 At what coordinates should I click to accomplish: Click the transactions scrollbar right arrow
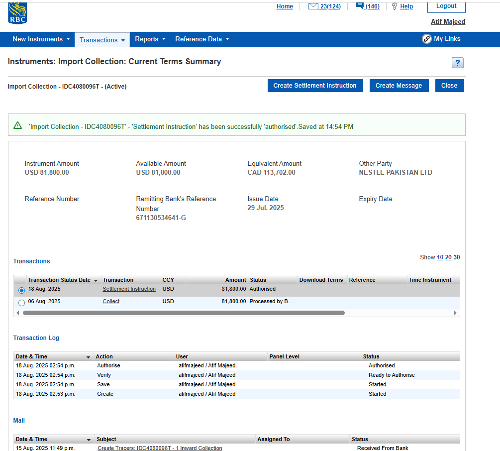coord(455,313)
